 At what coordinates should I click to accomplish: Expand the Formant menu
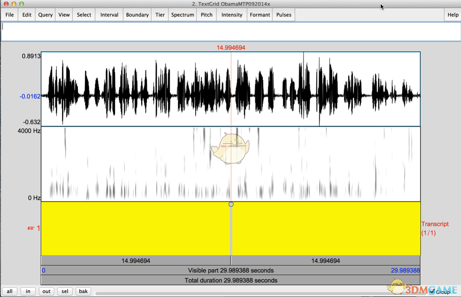coord(260,15)
